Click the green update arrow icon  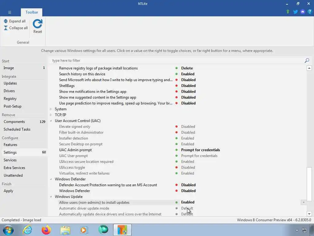click(x=288, y=12)
